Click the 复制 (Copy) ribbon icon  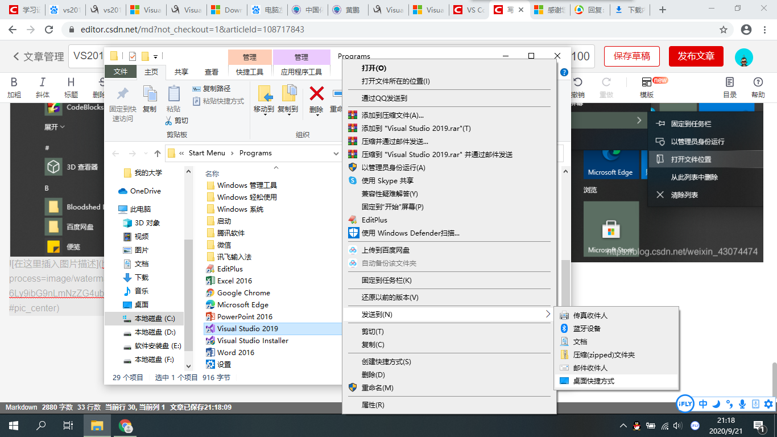pos(150,99)
